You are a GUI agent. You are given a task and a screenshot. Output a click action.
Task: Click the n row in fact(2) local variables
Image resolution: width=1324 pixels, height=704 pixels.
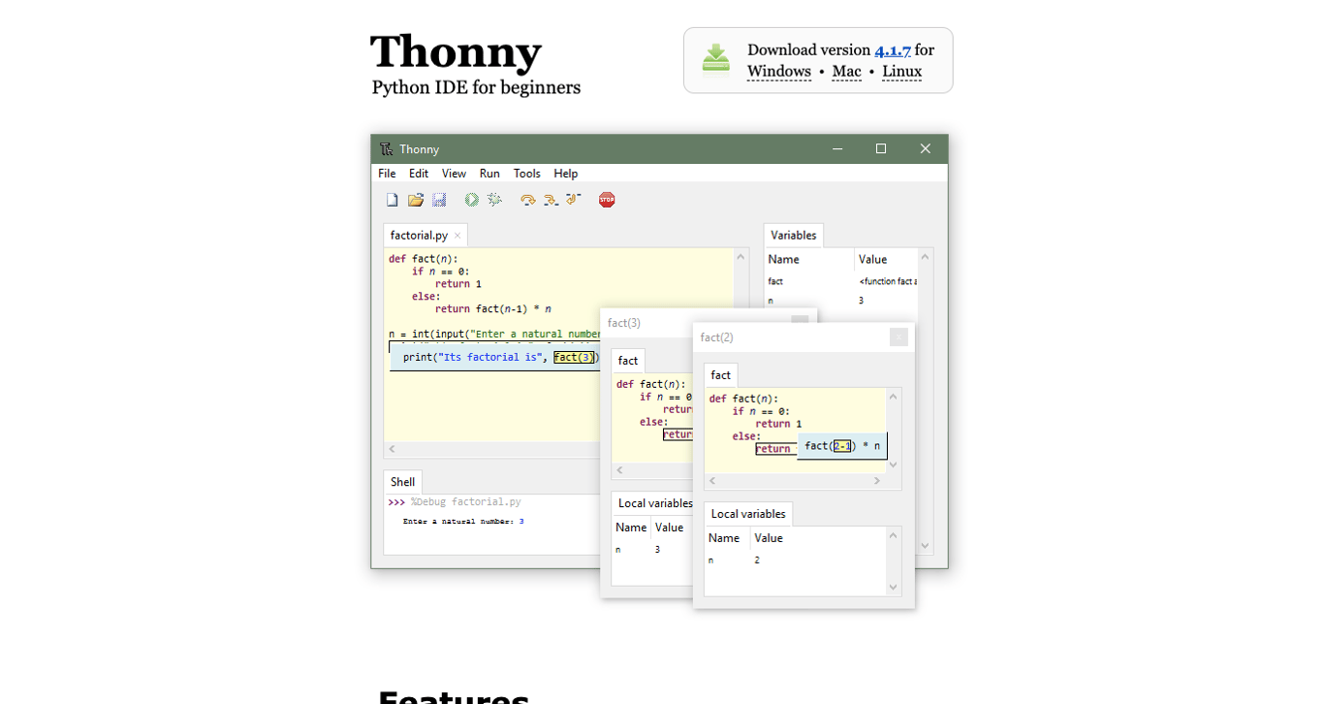pos(796,560)
